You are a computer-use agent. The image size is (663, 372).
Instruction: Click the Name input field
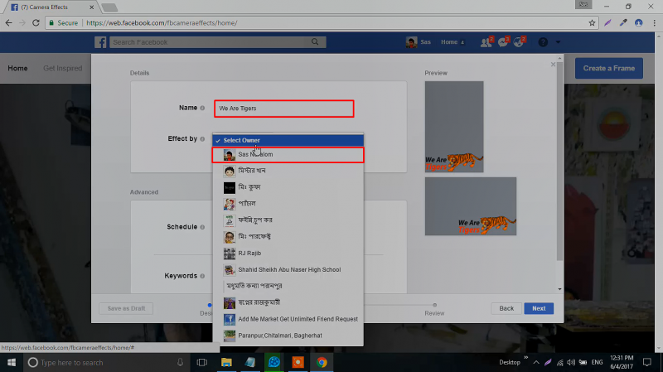pos(284,109)
